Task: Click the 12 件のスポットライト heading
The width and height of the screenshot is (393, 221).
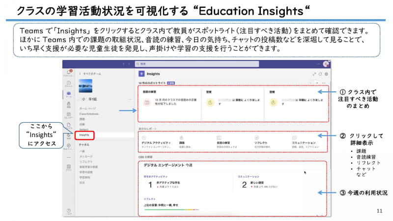Action: pos(152,83)
